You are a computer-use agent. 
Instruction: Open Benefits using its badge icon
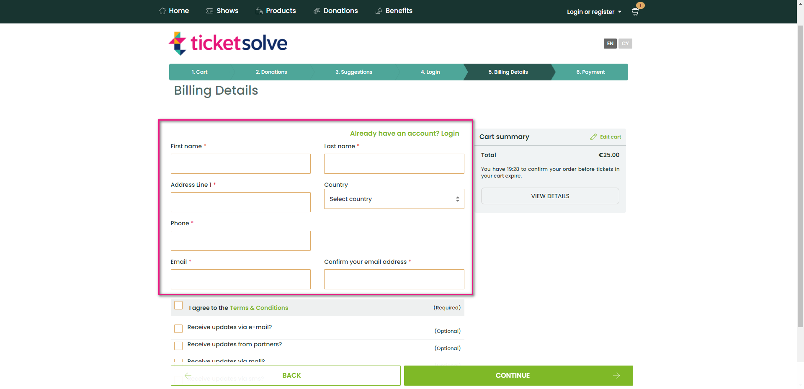click(378, 10)
